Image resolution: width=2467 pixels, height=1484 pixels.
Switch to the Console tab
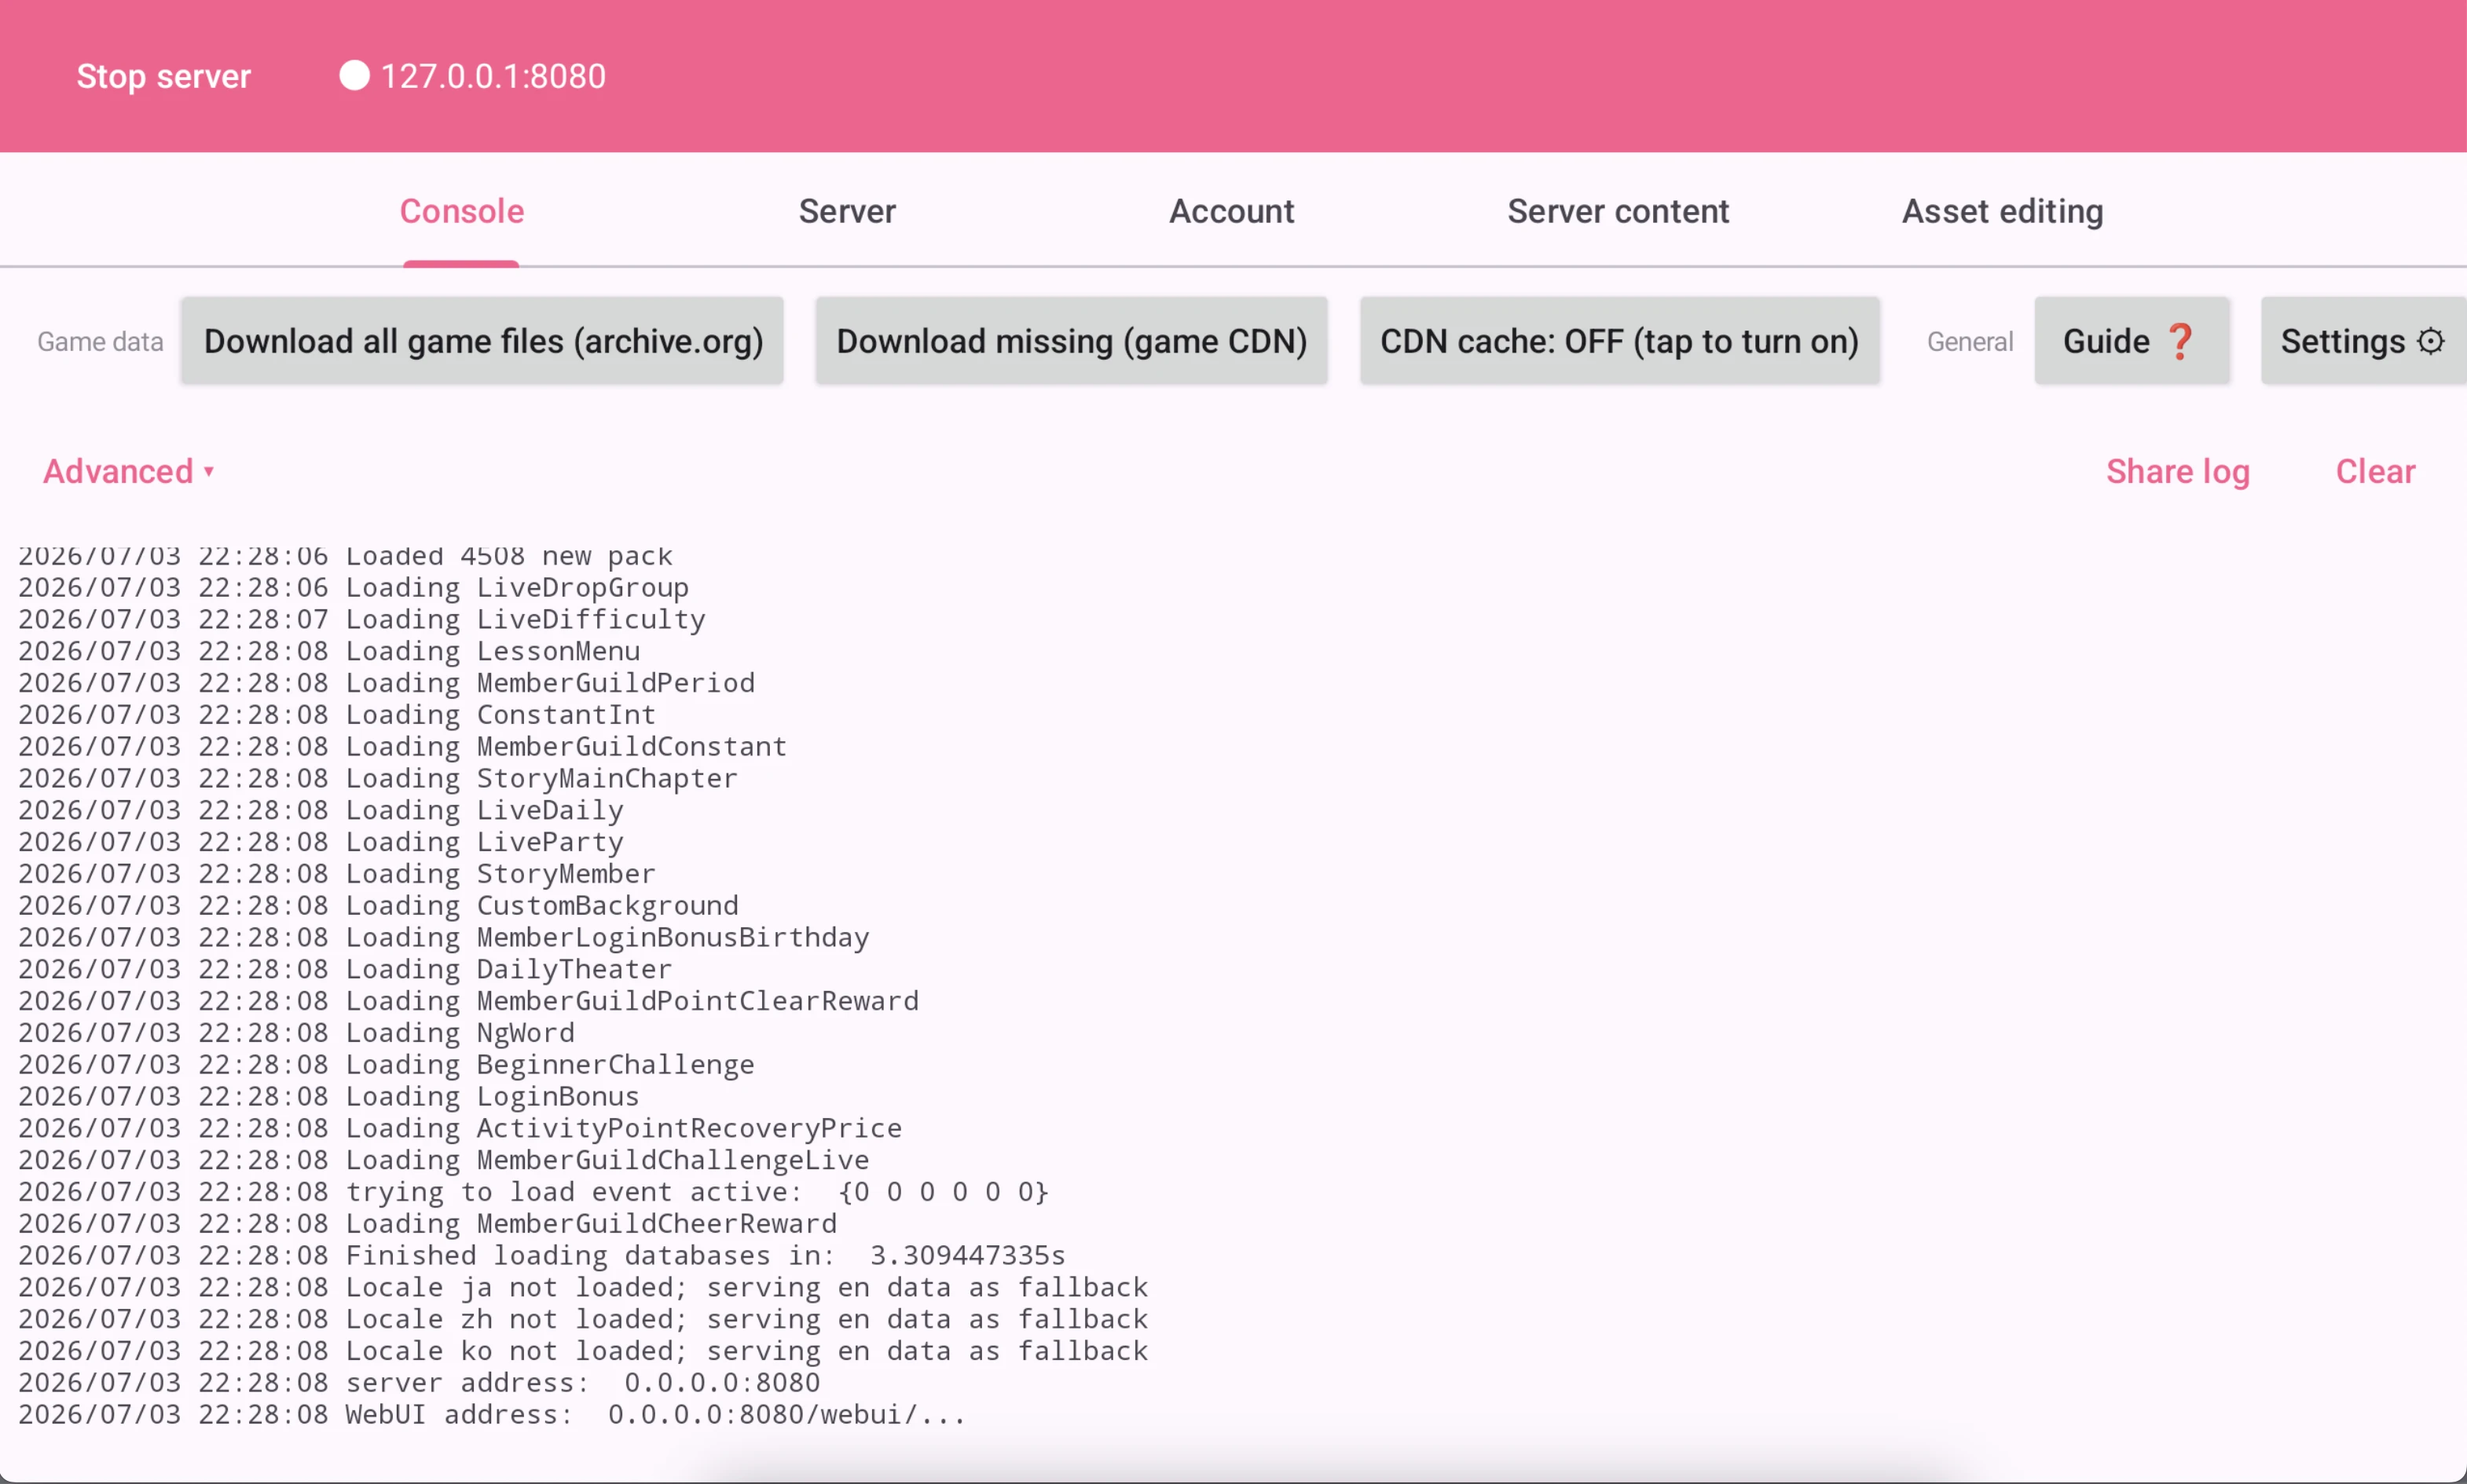coord(461,211)
